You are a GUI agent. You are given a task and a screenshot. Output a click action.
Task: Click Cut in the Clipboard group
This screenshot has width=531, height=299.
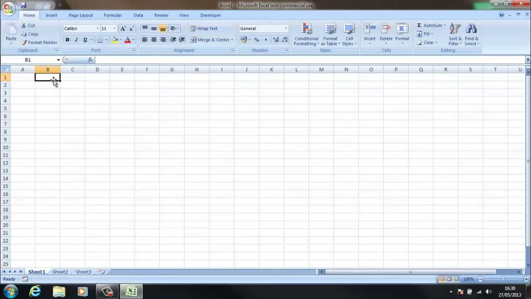click(28, 25)
